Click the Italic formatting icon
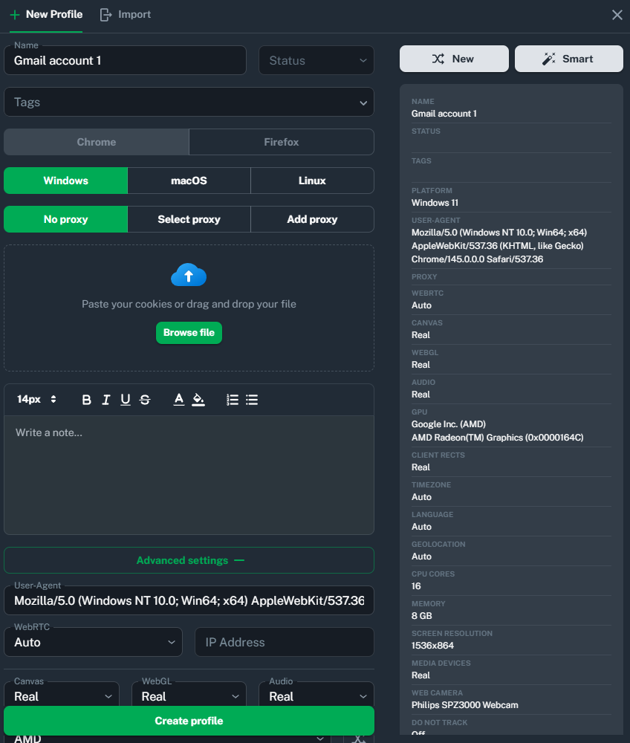630x743 pixels. click(x=106, y=400)
